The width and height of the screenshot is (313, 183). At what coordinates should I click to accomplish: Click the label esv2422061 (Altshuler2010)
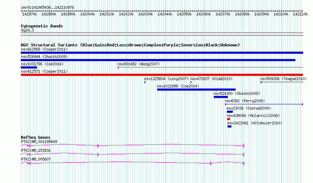click(x=255, y=123)
